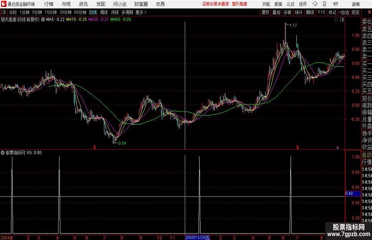Viewport: 372px width, 240px height.
Task: Click the 2004年 label on the time axis
Action: (x=7, y=238)
